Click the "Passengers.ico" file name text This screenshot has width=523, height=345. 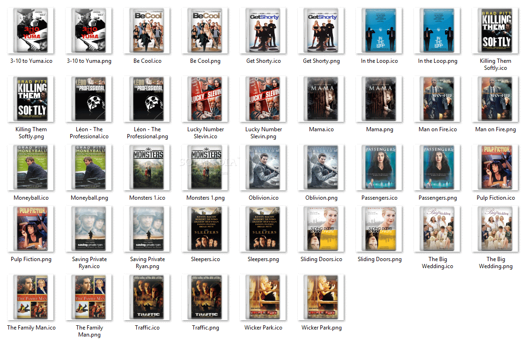pyautogui.click(x=379, y=198)
